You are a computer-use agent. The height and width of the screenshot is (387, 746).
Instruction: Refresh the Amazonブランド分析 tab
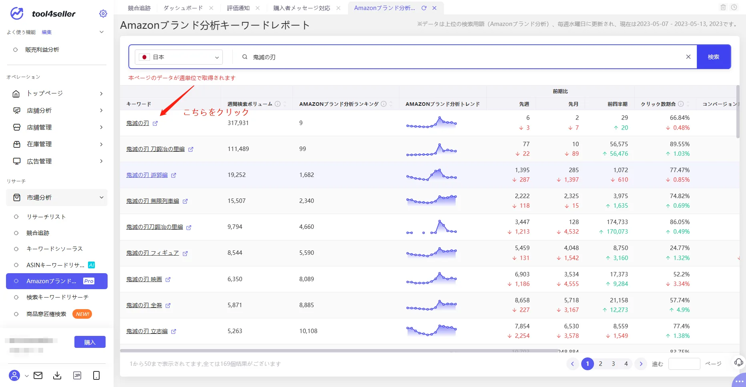coord(424,8)
